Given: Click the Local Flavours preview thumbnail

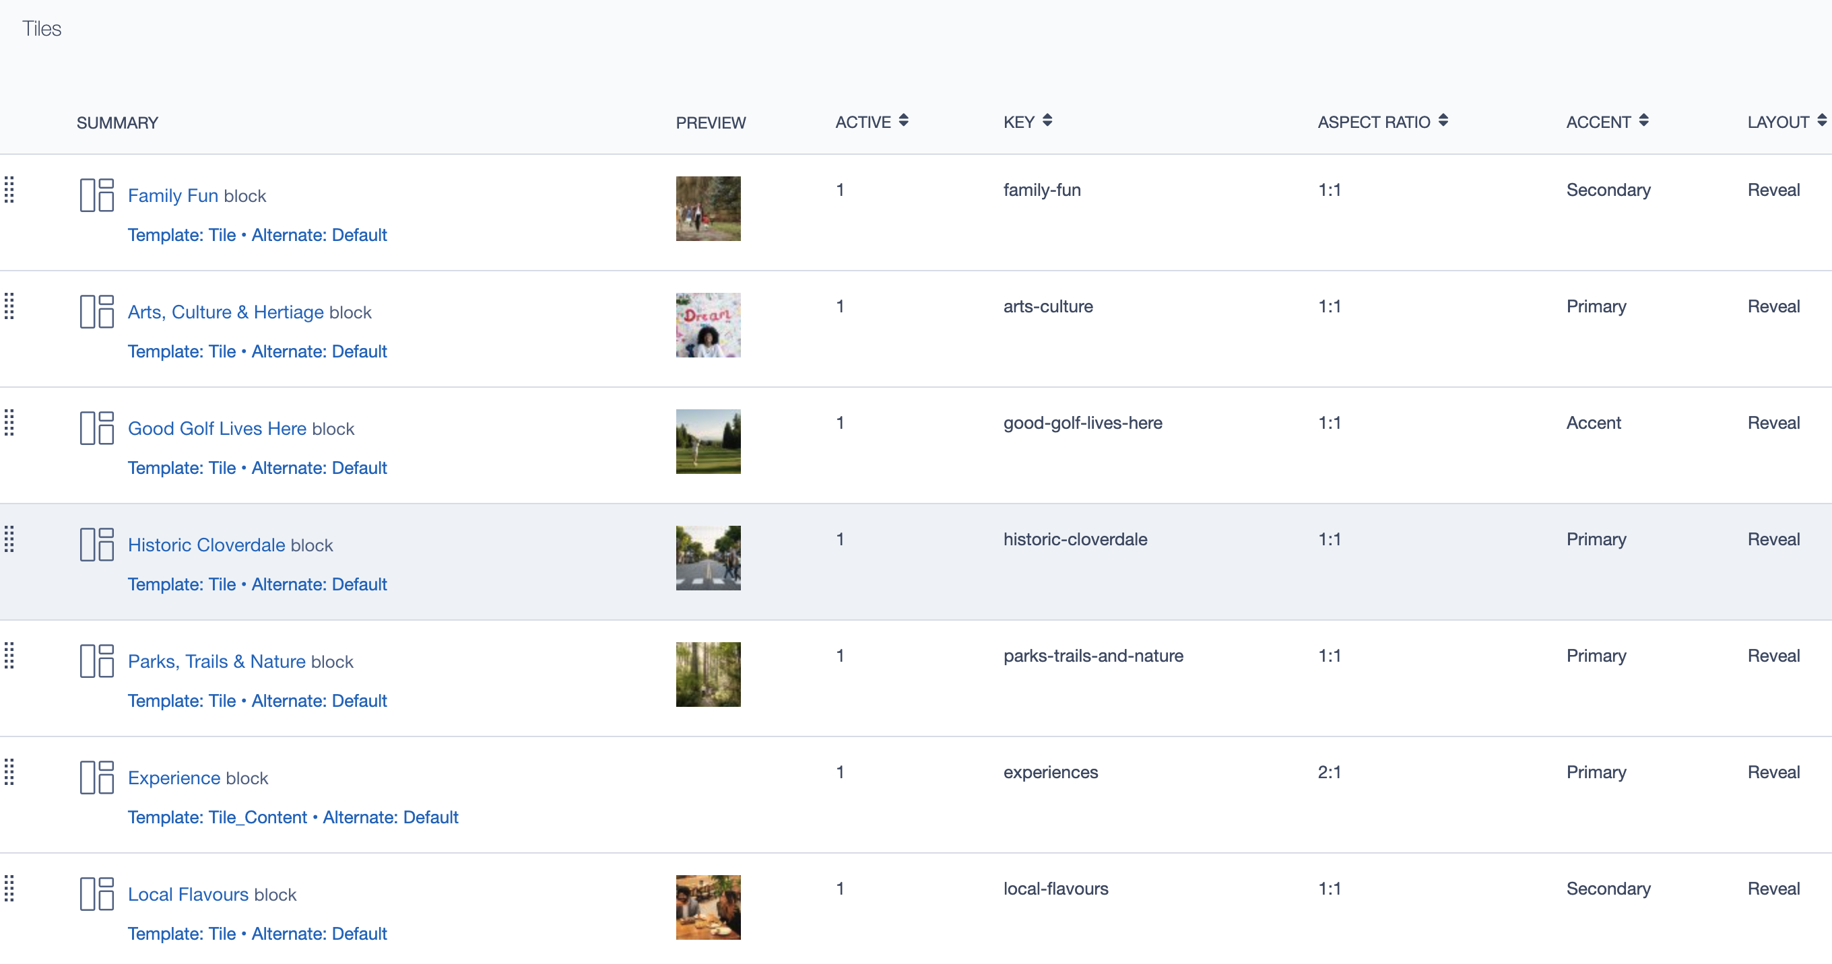Looking at the screenshot, I should [x=708, y=907].
